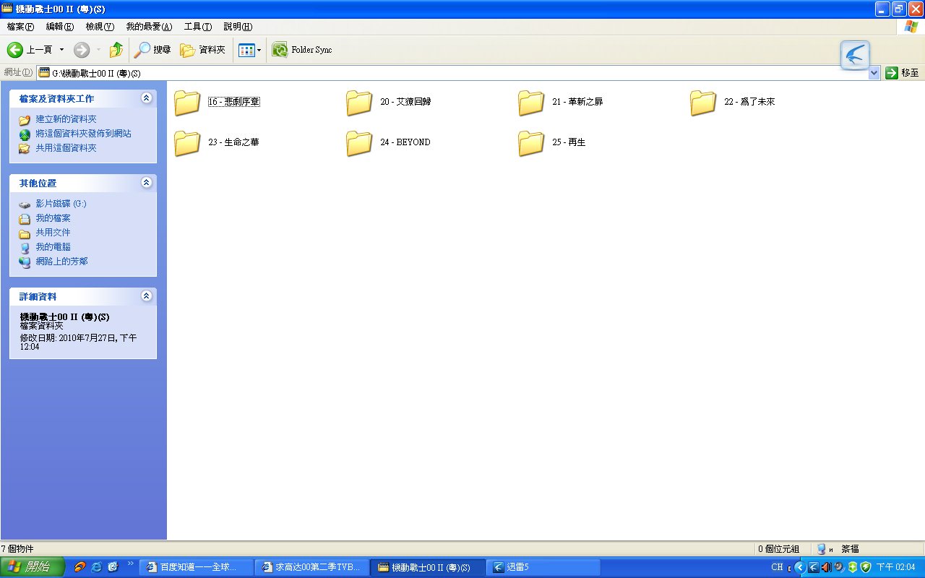
Task: Click the floating blue bird Xunlei icon
Action: 855,55
